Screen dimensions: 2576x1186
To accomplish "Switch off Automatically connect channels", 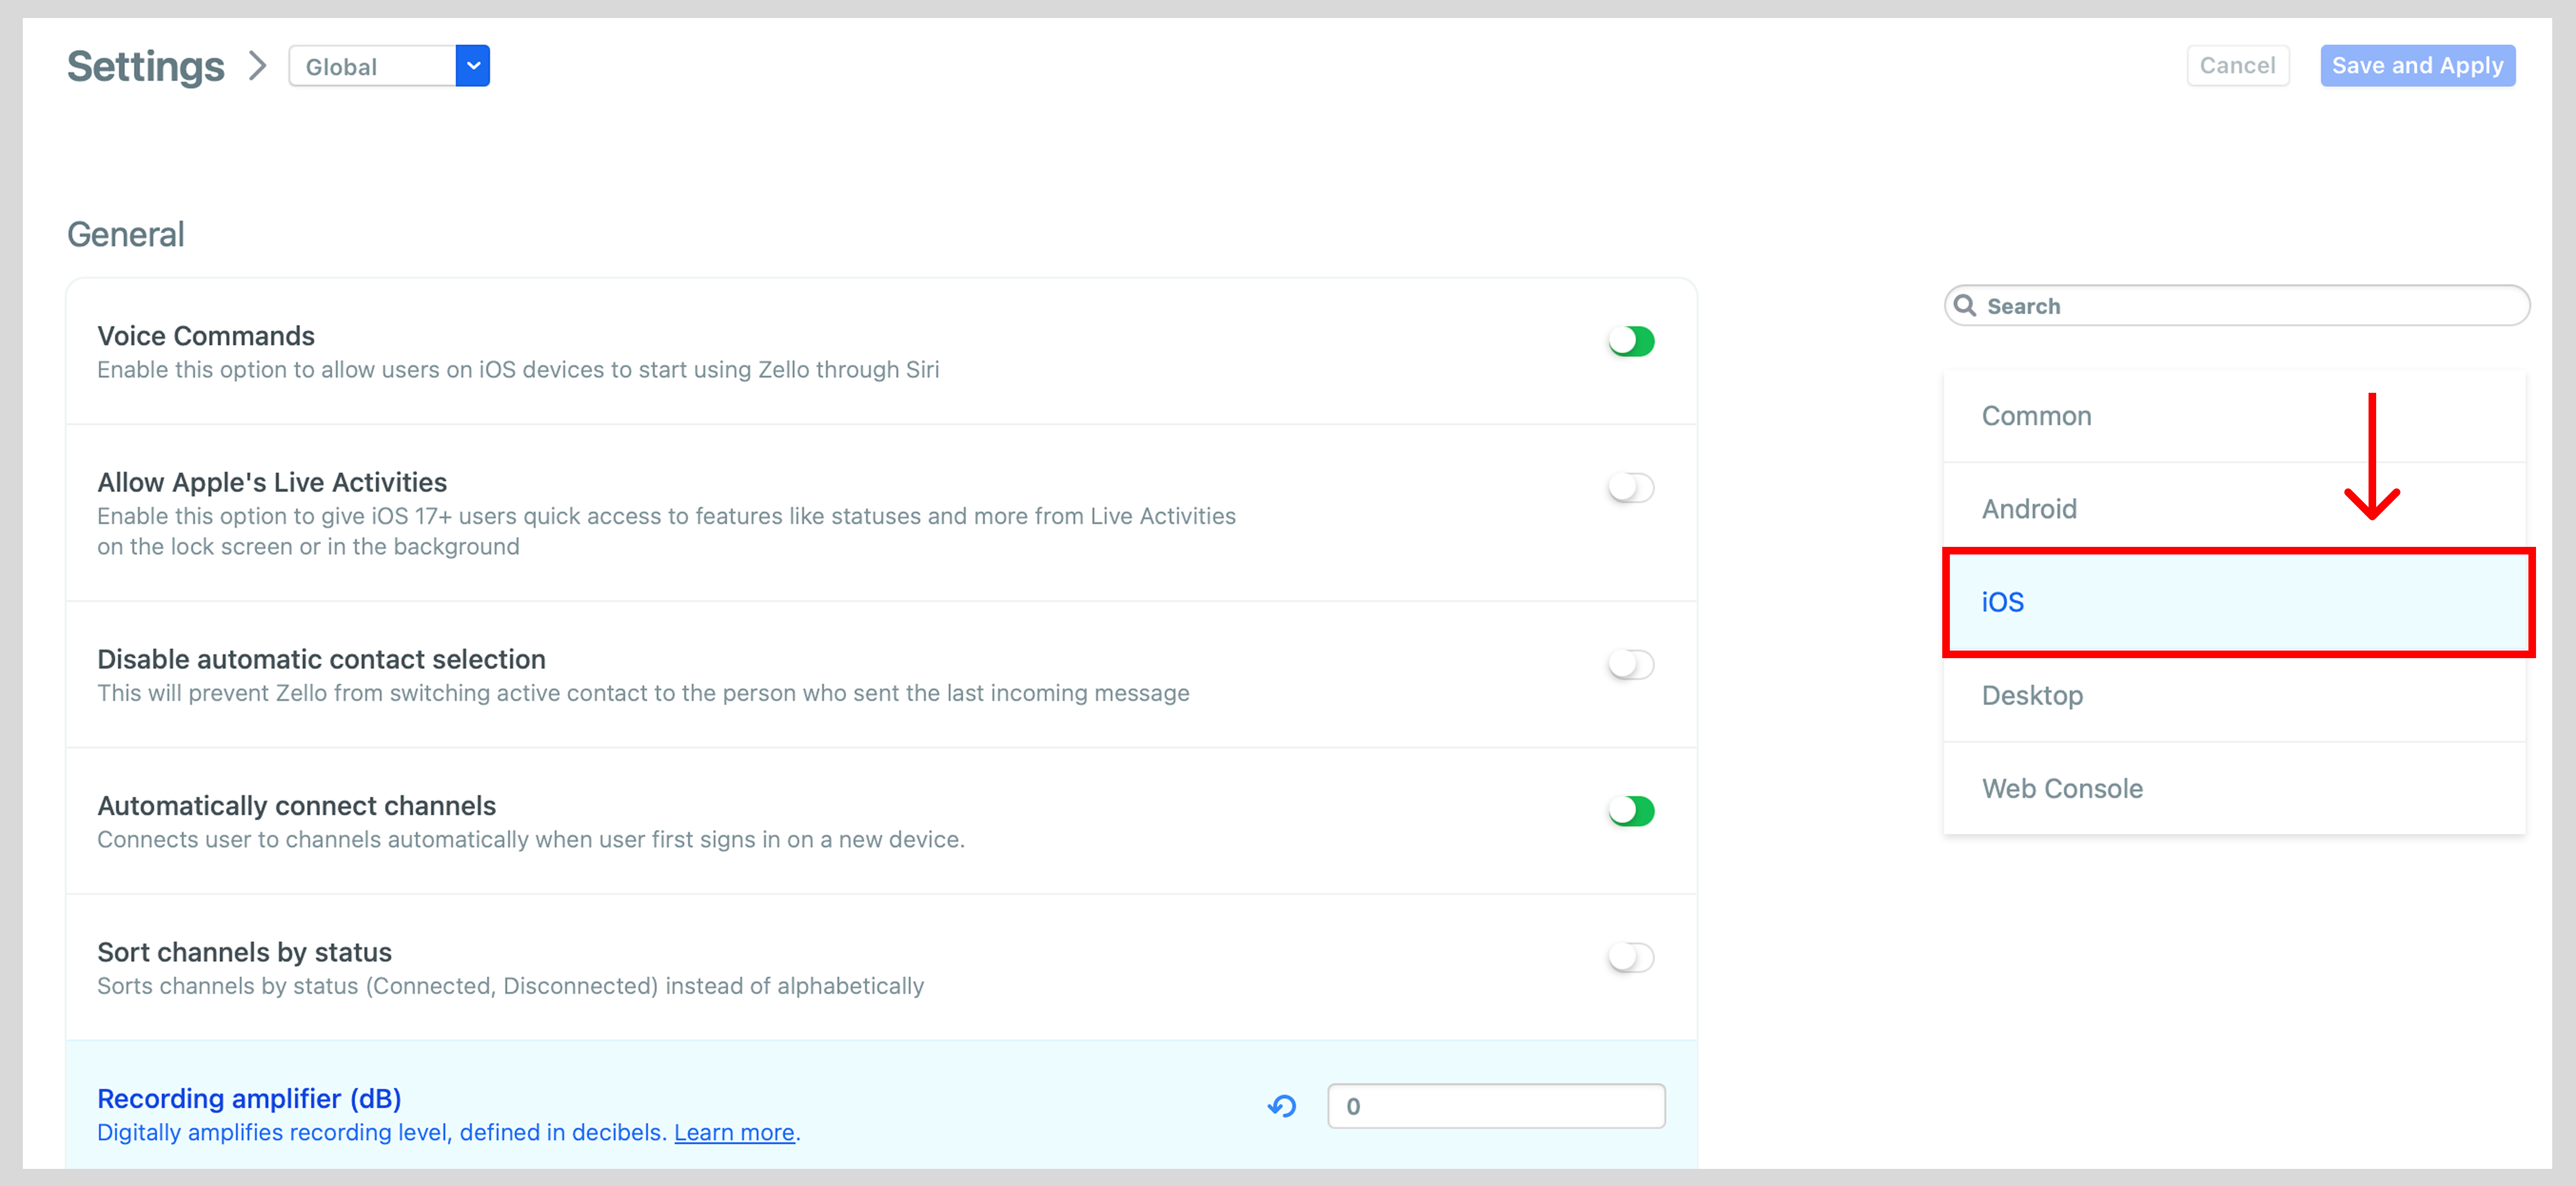I will point(1631,810).
